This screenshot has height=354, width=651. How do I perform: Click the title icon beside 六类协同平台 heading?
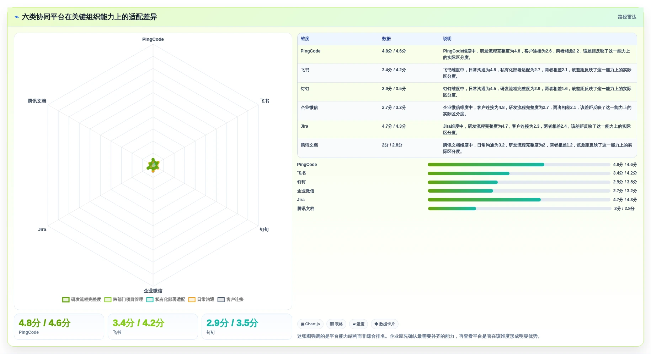click(17, 17)
